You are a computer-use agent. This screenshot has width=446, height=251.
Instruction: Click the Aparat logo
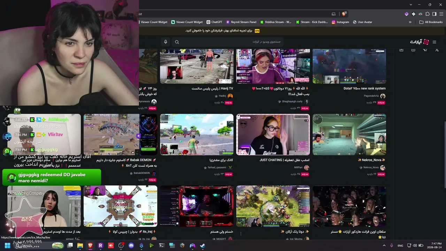tap(420, 42)
